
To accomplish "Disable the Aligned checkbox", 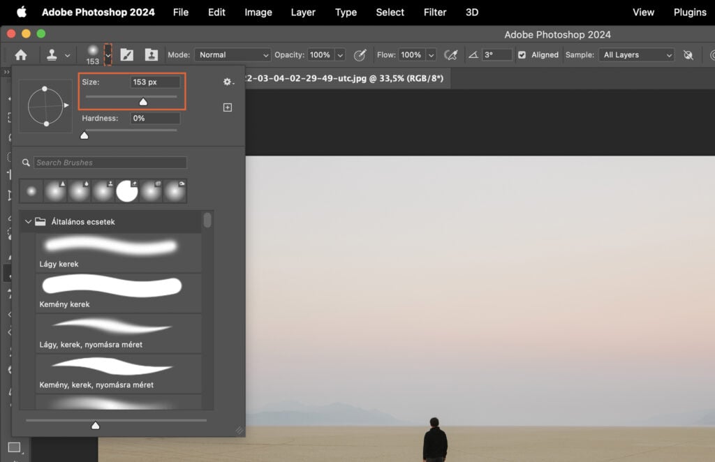I will click(x=522, y=54).
